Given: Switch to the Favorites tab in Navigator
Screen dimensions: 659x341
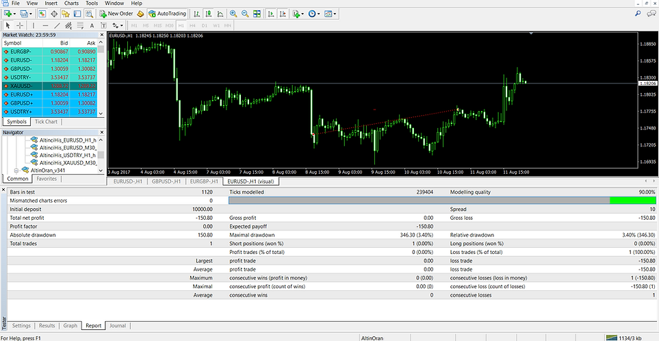Looking at the screenshot, I should (47, 179).
